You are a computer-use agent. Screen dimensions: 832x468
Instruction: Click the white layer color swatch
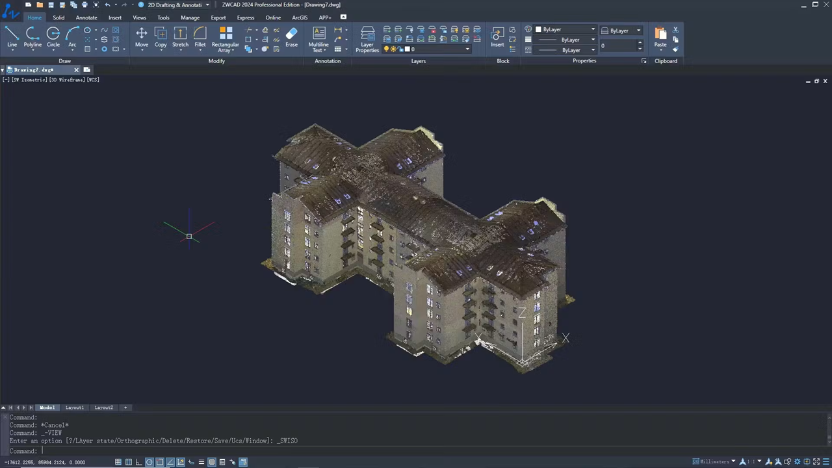(x=408, y=49)
